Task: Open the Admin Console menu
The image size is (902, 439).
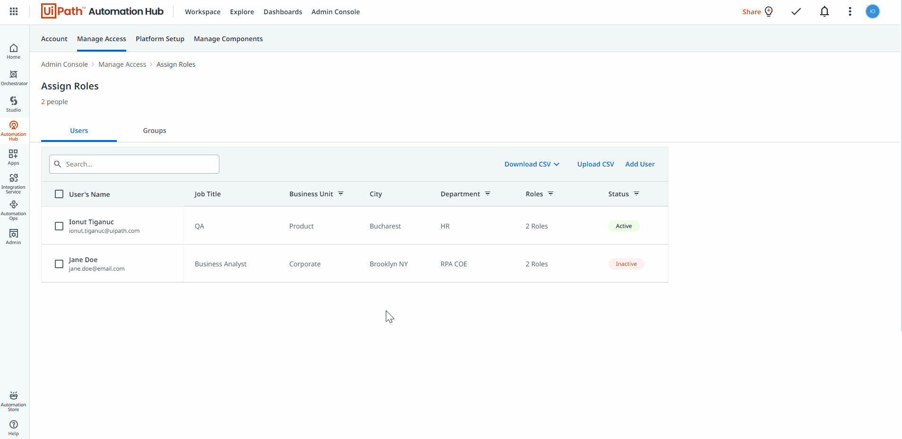Action: (336, 12)
